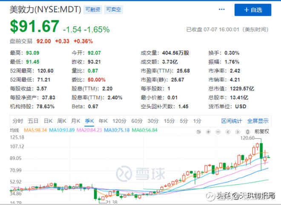This screenshot has height=205, width=281.
Task: Switch chart to 五日 view
Action: coord(33,121)
